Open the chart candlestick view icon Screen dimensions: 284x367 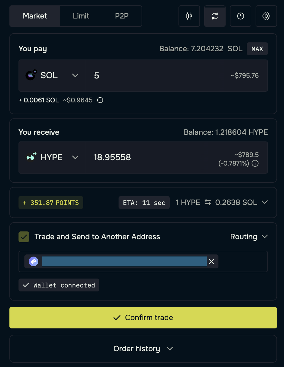pyautogui.click(x=189, y=16)
